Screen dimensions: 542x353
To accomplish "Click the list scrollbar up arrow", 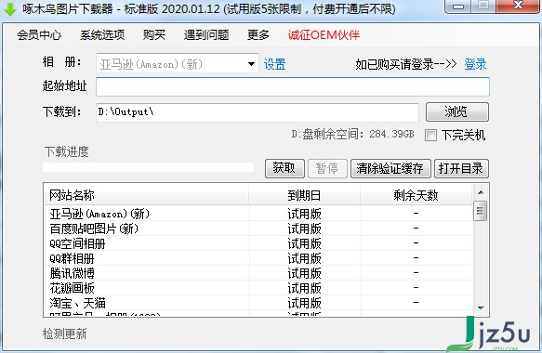I will (x=481, y=192).
